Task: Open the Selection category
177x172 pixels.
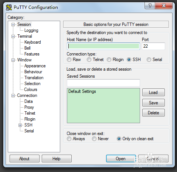Action: (33, 84)
